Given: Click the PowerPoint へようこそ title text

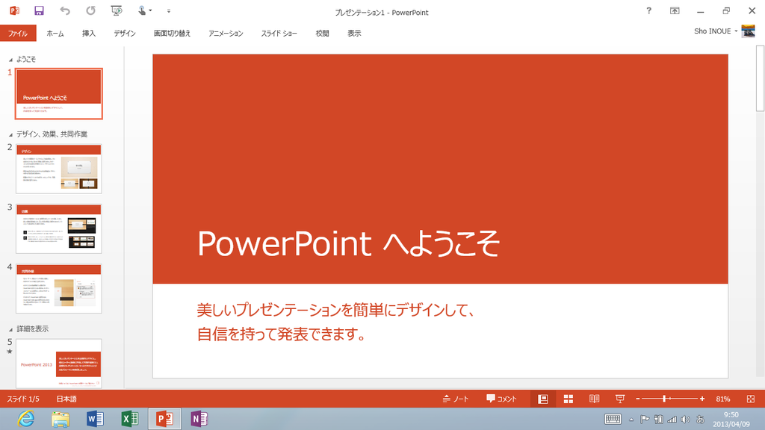Looking at the screenshot, I should (x=348, y=243).
